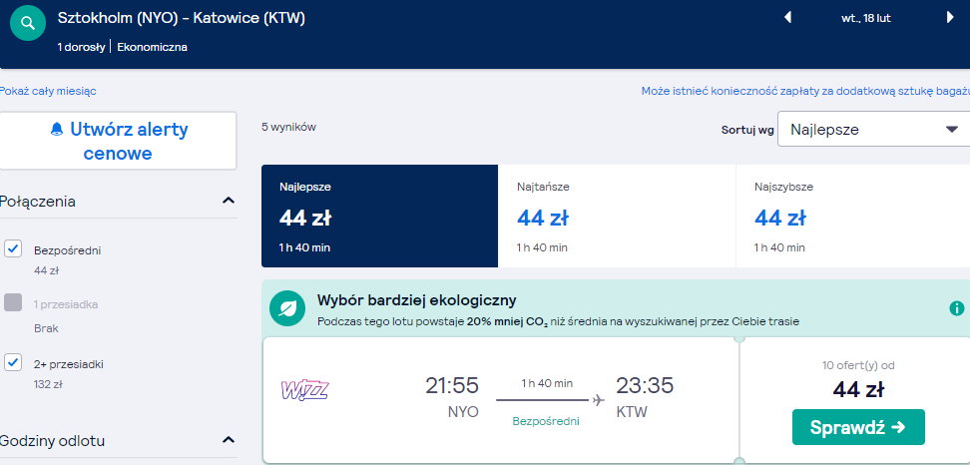
Task: Uncheck the 2+ przesiadki checkbox
Action: click(x=13, y=362)
